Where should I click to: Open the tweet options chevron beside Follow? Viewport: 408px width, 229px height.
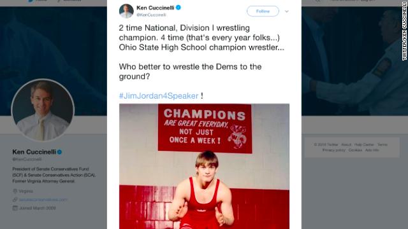287,11
